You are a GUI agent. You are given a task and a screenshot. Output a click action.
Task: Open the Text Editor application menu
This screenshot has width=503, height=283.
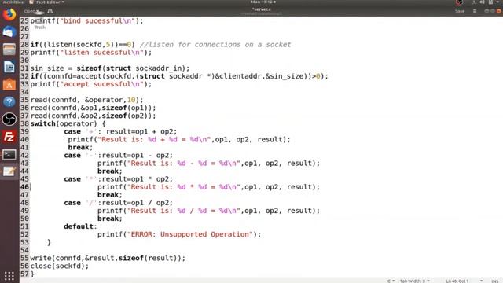pyautogui.click(x=47, y=2)
